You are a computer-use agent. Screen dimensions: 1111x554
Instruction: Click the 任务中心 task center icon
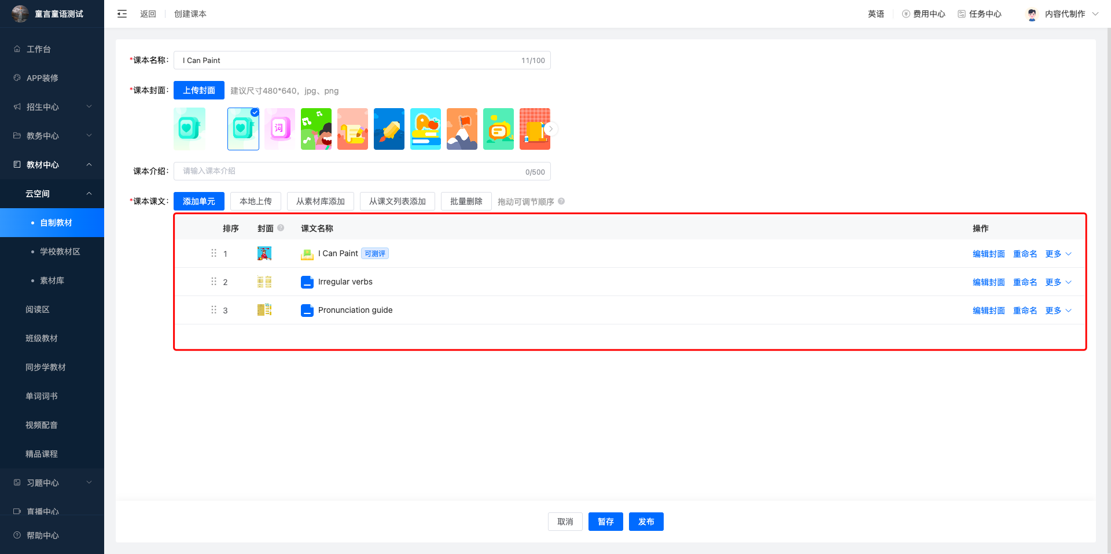pyautogui.click(x=962, y=13)
